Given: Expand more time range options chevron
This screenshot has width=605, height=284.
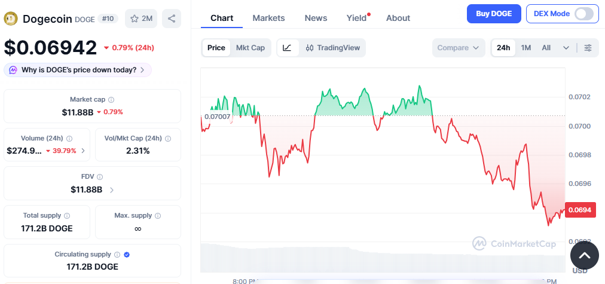Looking at the screenshot, I should coord(566,48).
